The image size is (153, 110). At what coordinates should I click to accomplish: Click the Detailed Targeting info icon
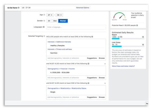[x=44, y=36]
